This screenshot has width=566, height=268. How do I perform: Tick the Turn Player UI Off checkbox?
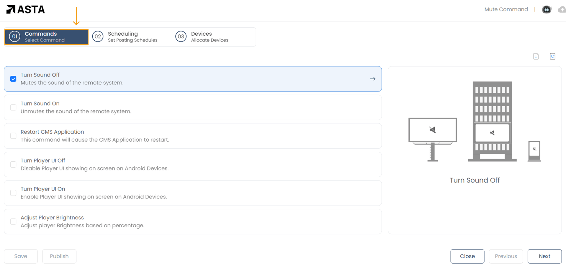point(13,164)
